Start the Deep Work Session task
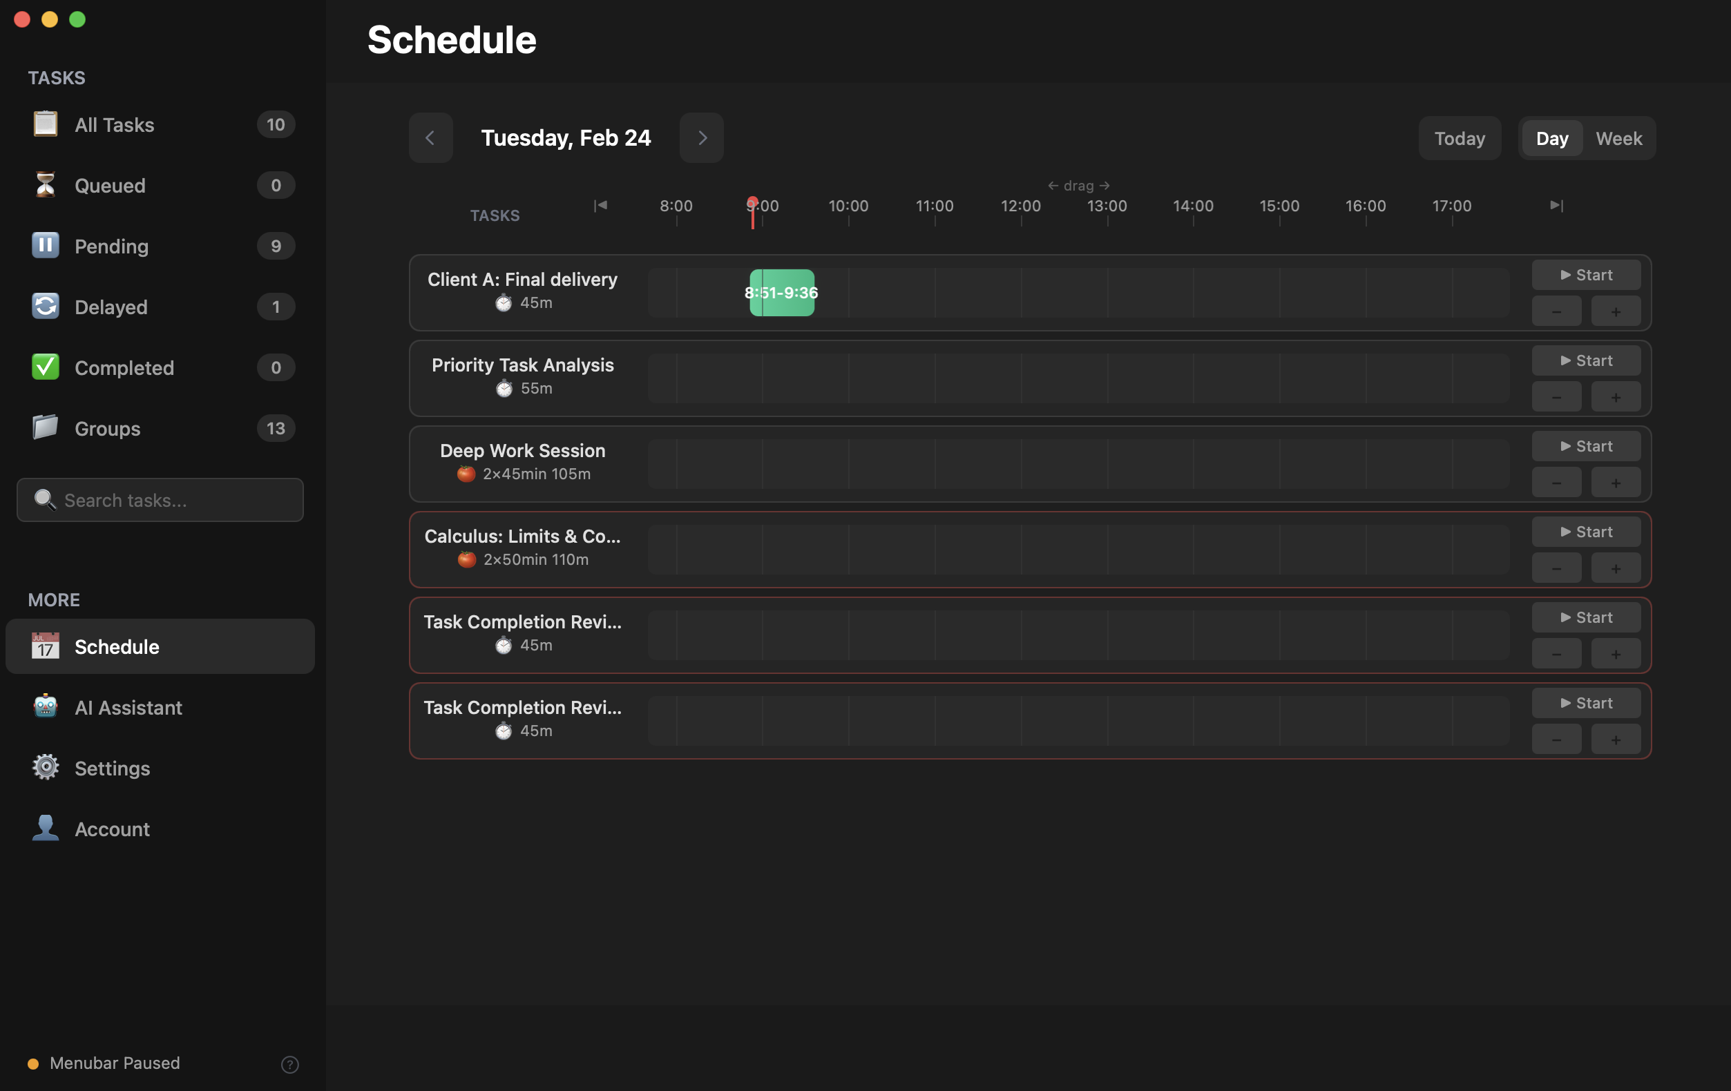 click(x=1586, y=446)
